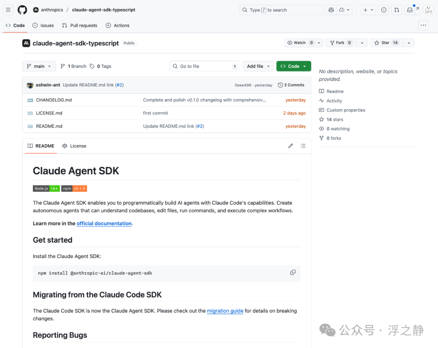Expand the green Code dropdown

pos(294,66)
